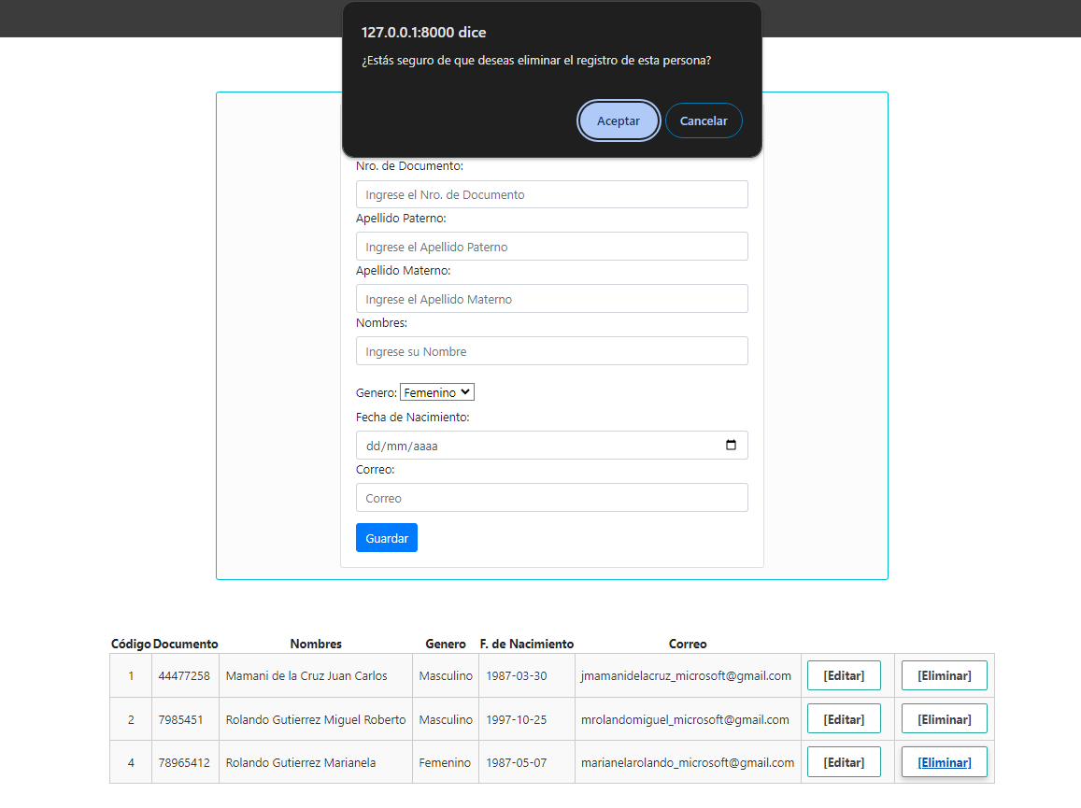Click Eliminar for Marianela's record

(944, 762)
